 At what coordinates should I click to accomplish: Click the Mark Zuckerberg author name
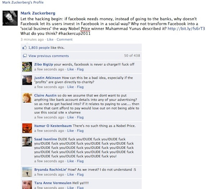[38, 13]
